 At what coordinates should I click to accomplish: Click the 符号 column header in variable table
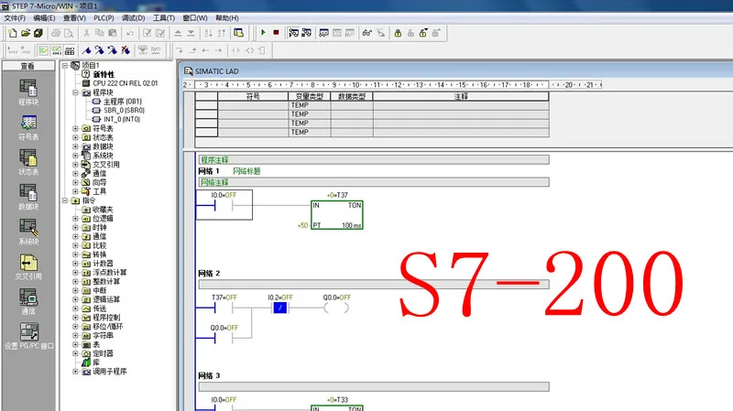tap(253, 96)
